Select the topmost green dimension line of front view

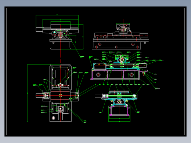[x=57, y=15]
